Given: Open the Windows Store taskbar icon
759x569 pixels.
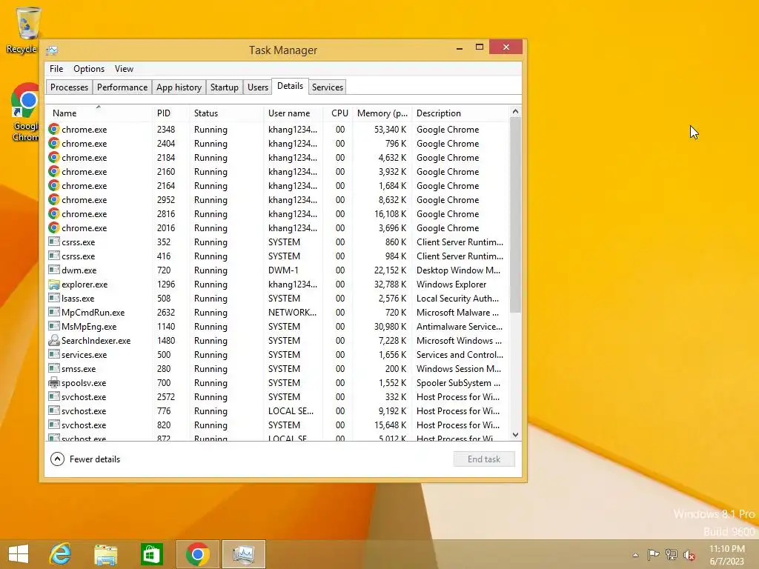Looking at the screenshot, I should (x=151, y=554).
